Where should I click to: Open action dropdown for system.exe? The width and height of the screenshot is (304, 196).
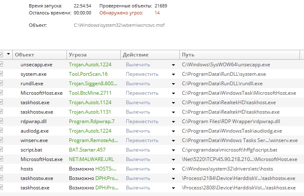(173, 74)
